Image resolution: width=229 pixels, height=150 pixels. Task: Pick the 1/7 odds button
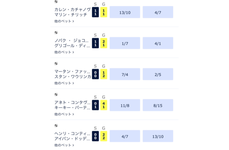[x=125, y=43]
